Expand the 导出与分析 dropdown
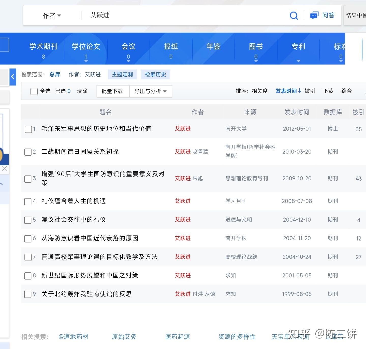 151,91
